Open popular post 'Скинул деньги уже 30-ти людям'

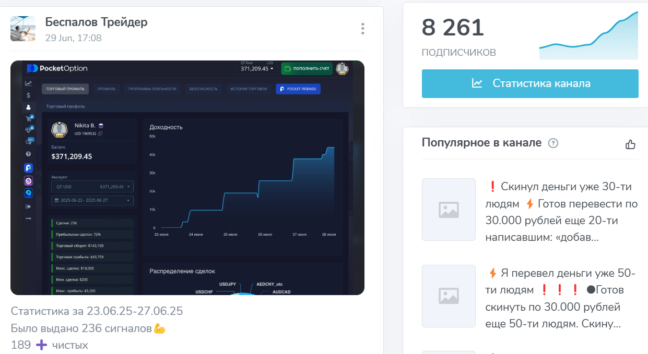(x=562, y=212)
